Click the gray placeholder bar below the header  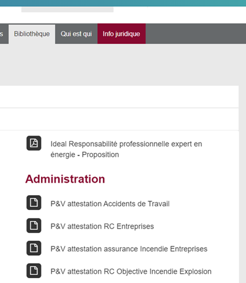click(x=68, y=10)
